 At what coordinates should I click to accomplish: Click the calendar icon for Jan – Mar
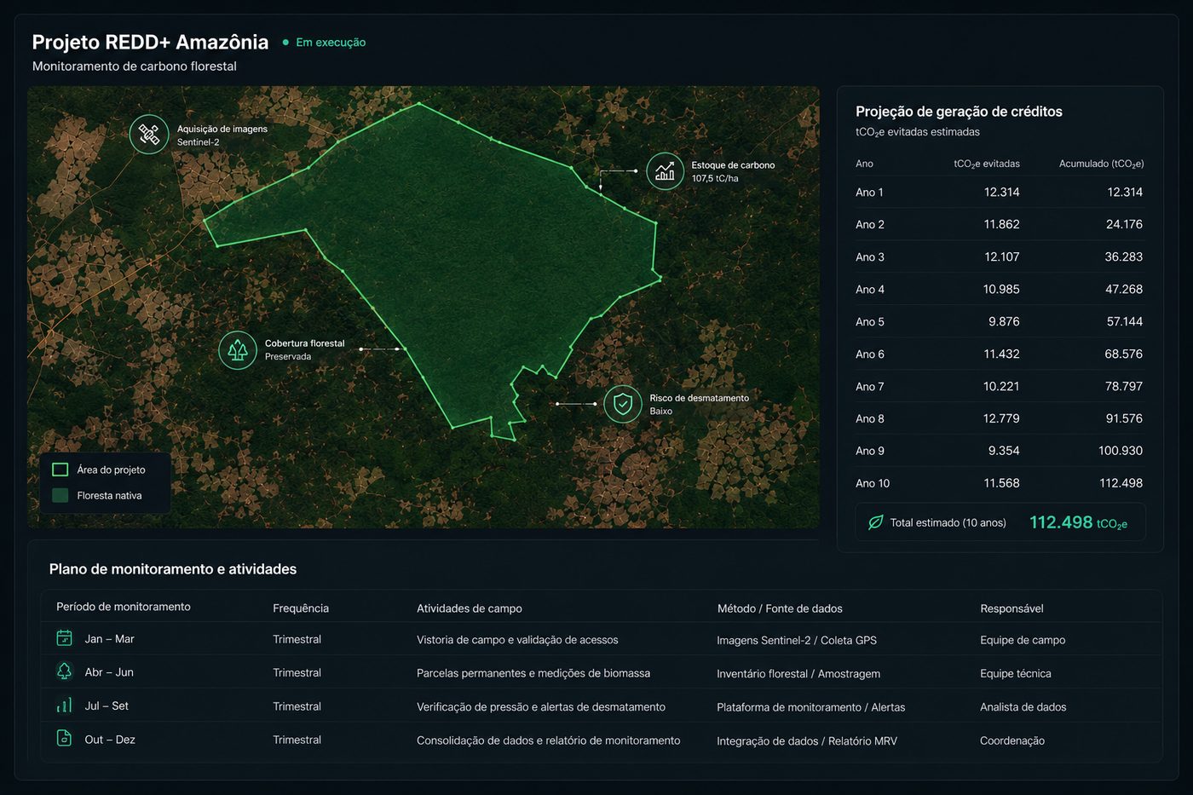tap(64, 638)
